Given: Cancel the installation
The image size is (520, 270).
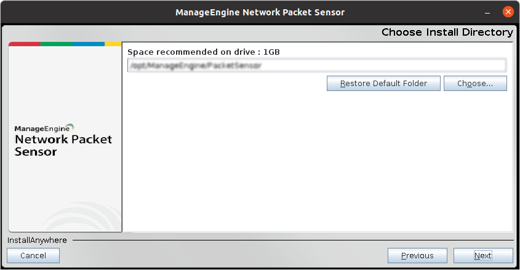Looking at the screenshot, I should (x=33, y=256).
